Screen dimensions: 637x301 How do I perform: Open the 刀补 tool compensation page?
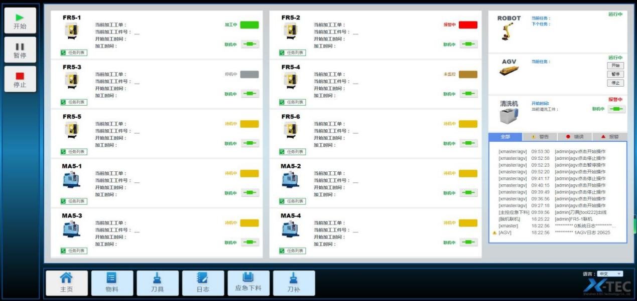click(x=294, y=283)
